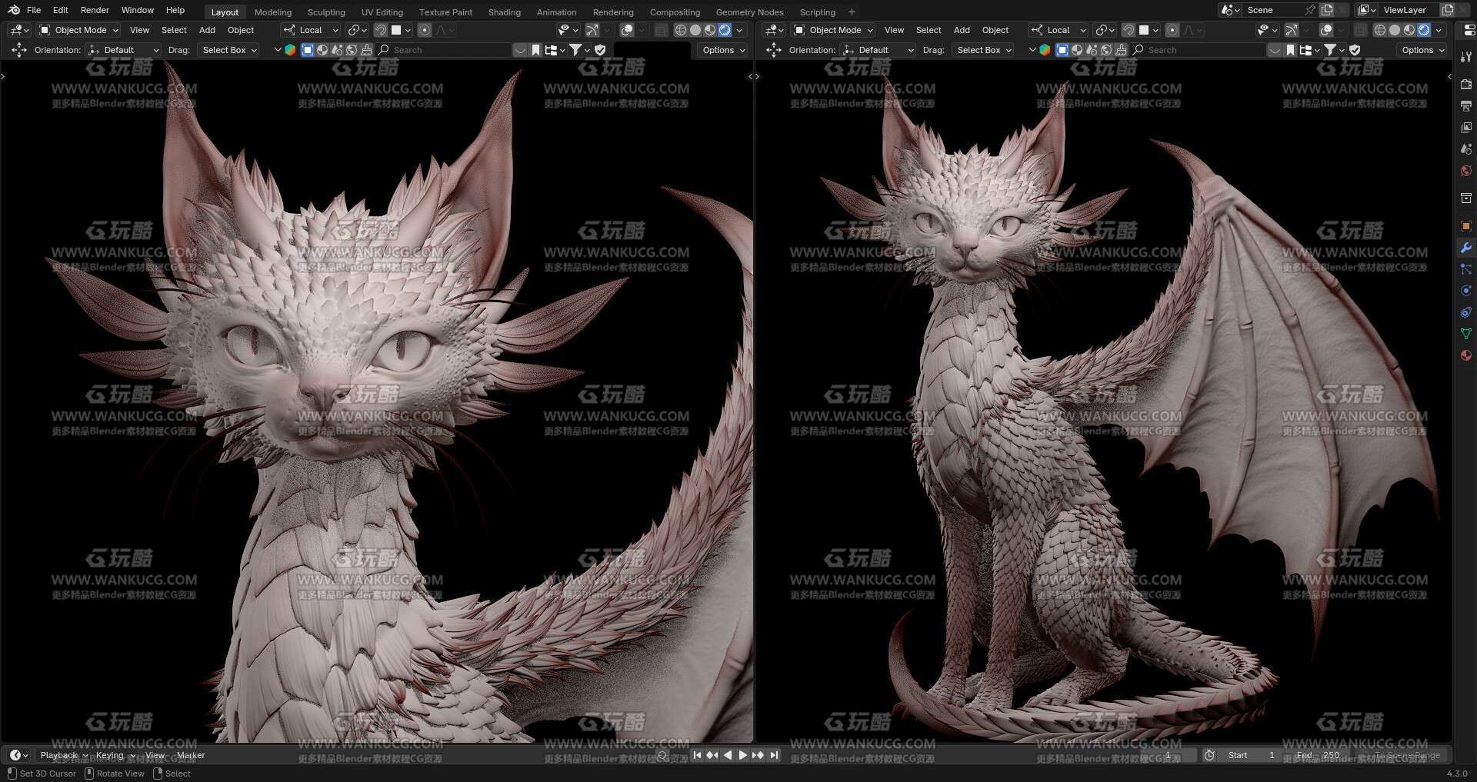Open object visibility eye dropdown in left viewport
The height and width of the screenshot is (782, 1477).
[x=568, y=30]
